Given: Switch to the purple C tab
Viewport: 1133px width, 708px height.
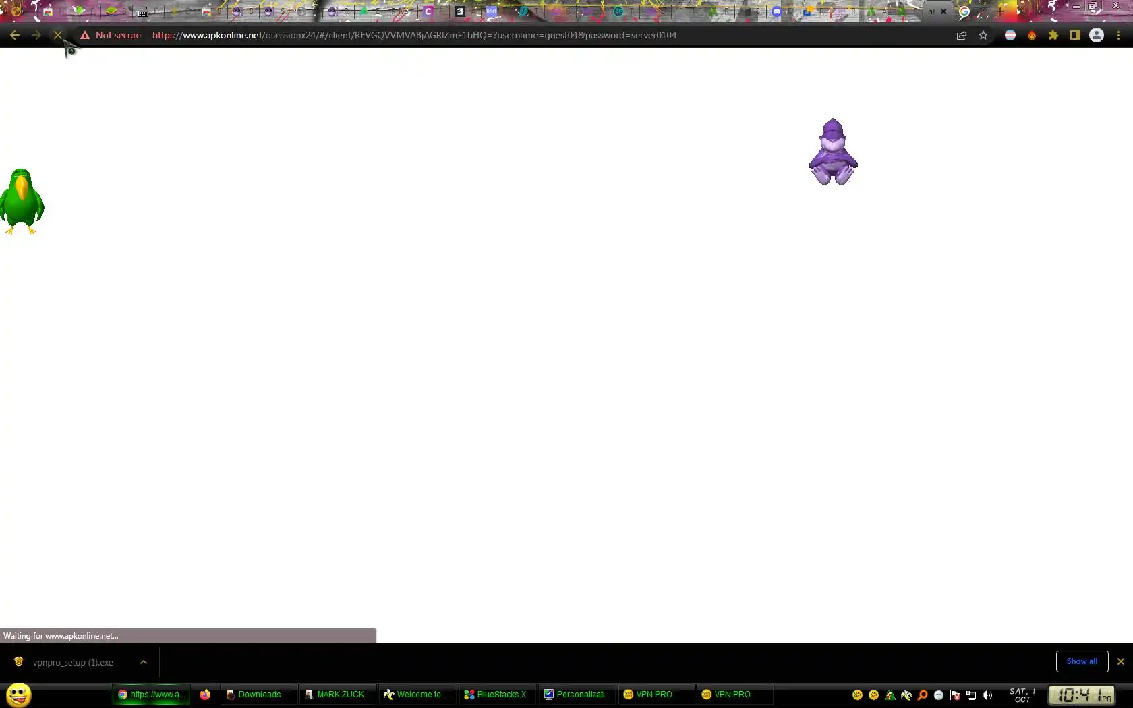Looking at the screenshot, I should (428, 11).
